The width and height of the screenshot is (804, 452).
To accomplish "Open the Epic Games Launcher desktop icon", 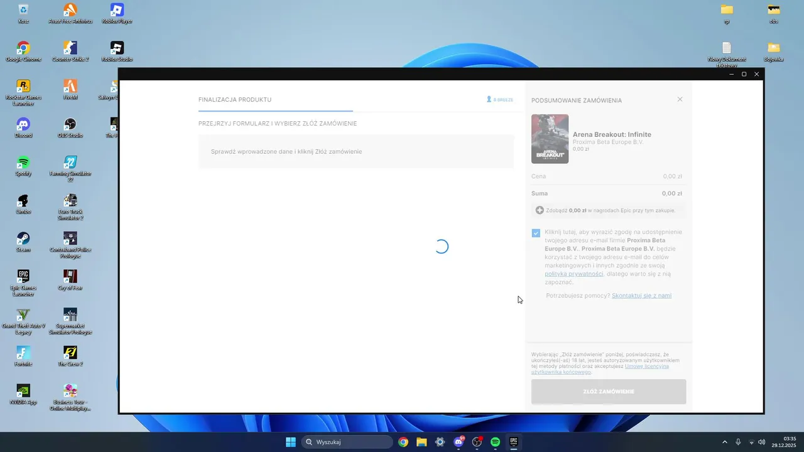I will (23, 283).
